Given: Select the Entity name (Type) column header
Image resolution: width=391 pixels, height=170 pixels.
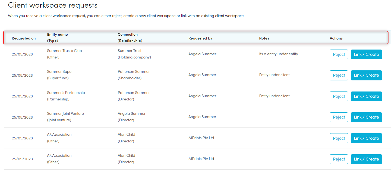Looking at the screenshot, I should click(57, 38).
